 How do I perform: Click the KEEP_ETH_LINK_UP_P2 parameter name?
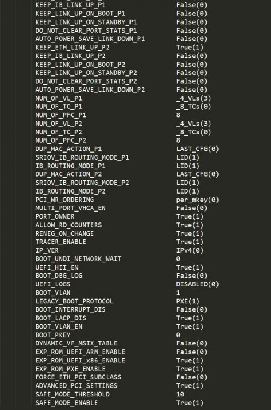[72, 48]
